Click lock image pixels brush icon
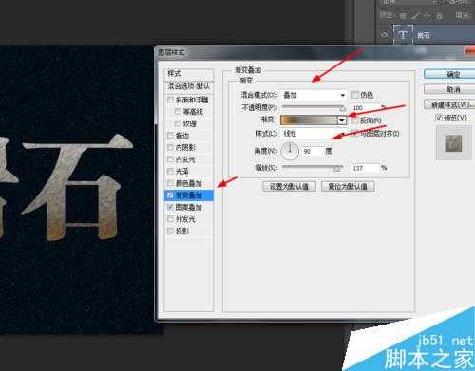The height and width of the screenshot is (371, 475). pos(415,15)
